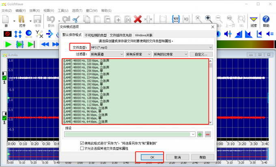The height and width of the screenshot is (167, 276).
Task: Toggle lower channel green checkbox in A.m4a
Action: [4, 118]
